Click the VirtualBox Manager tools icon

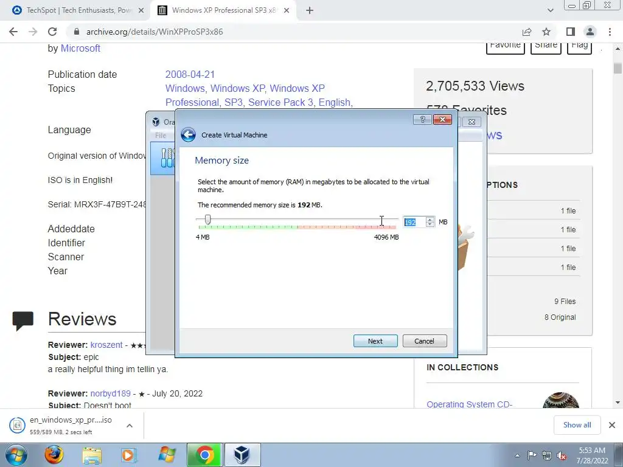click(x=167, y=158)
